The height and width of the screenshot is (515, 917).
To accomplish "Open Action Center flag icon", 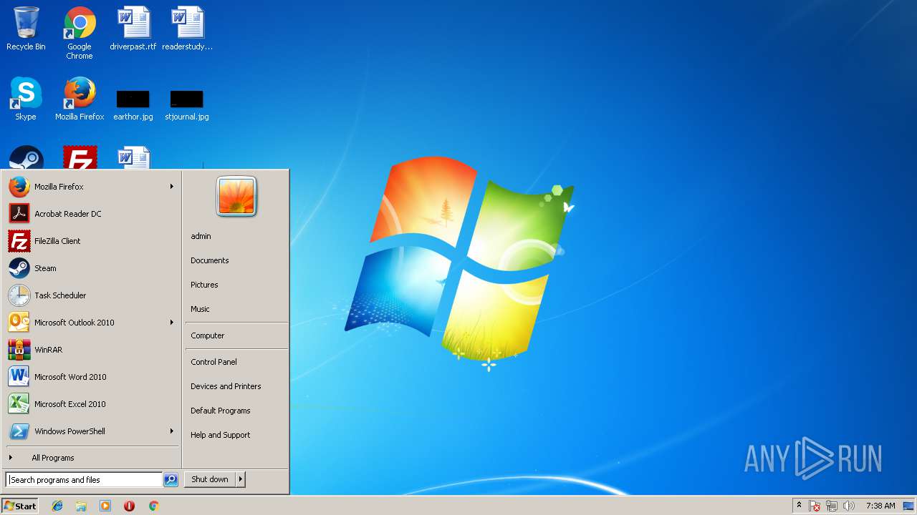I will point(815,506).
